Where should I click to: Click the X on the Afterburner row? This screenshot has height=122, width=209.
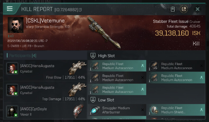(x=143, y=110)
